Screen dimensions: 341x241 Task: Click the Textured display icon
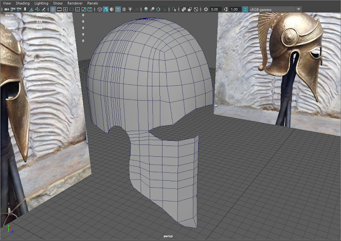point(124,10)
